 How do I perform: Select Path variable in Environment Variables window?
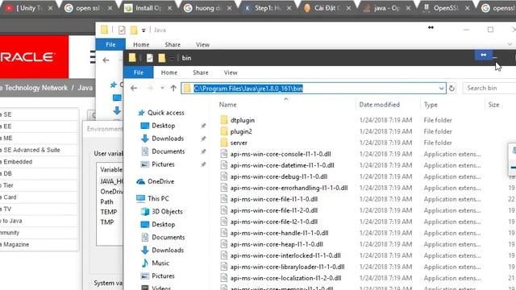pyautogui.click(x=106, y=201)
